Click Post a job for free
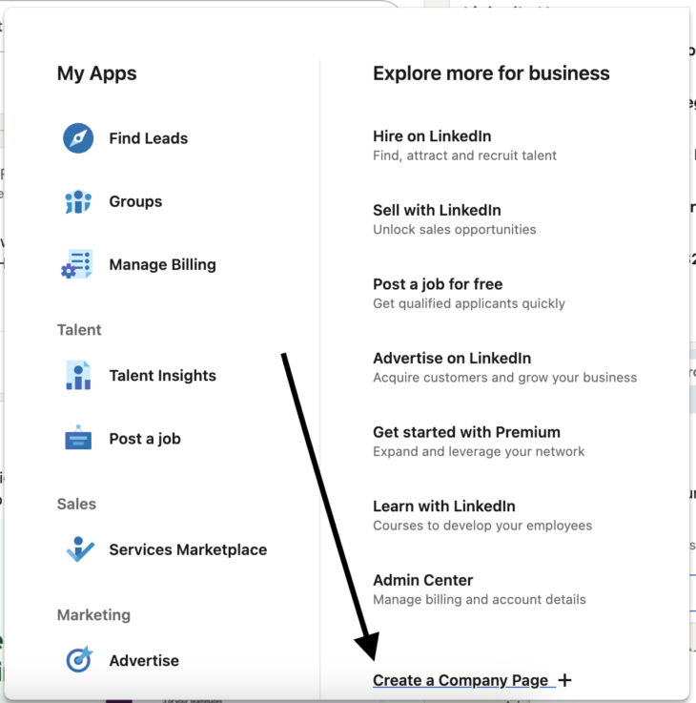Viewport: 696px width, 703px height. [438, 284]
